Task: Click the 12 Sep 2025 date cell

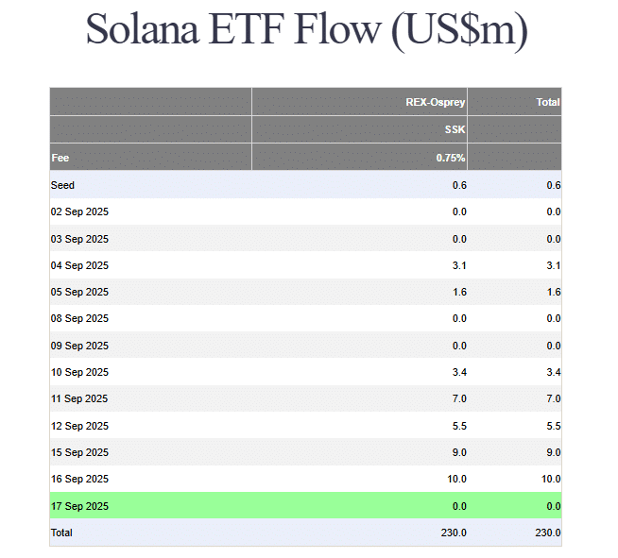Action: tap(79, 426)
